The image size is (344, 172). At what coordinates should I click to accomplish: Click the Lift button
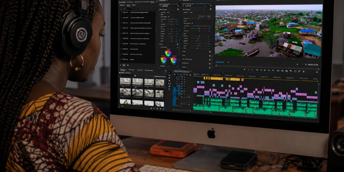tap(278, 71)
